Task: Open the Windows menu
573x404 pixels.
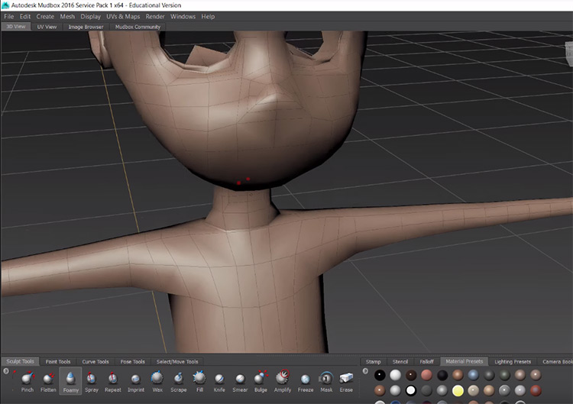Action: tap(183, 16)
